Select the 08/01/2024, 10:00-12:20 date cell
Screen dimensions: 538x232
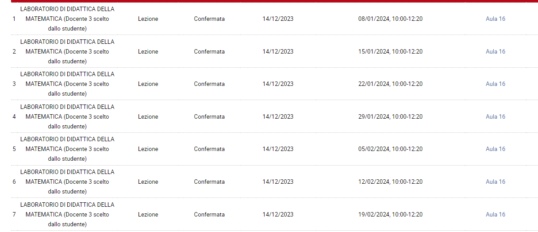tap(390, 19)
